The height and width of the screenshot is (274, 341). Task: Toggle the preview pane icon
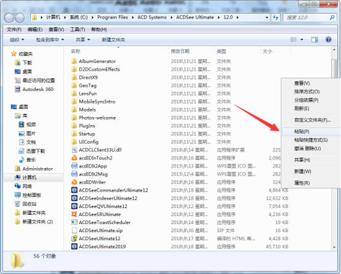point(315,39)
